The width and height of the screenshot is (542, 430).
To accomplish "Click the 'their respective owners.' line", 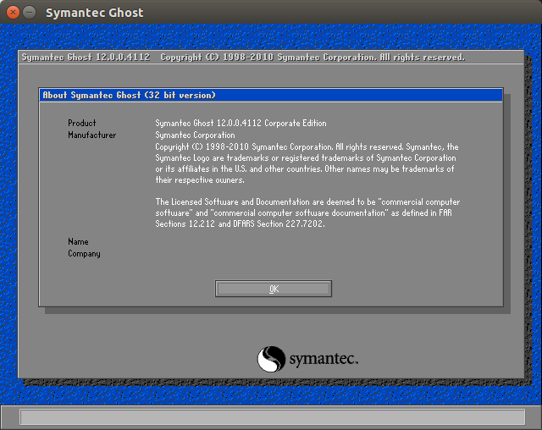I will tap(200, 180).
